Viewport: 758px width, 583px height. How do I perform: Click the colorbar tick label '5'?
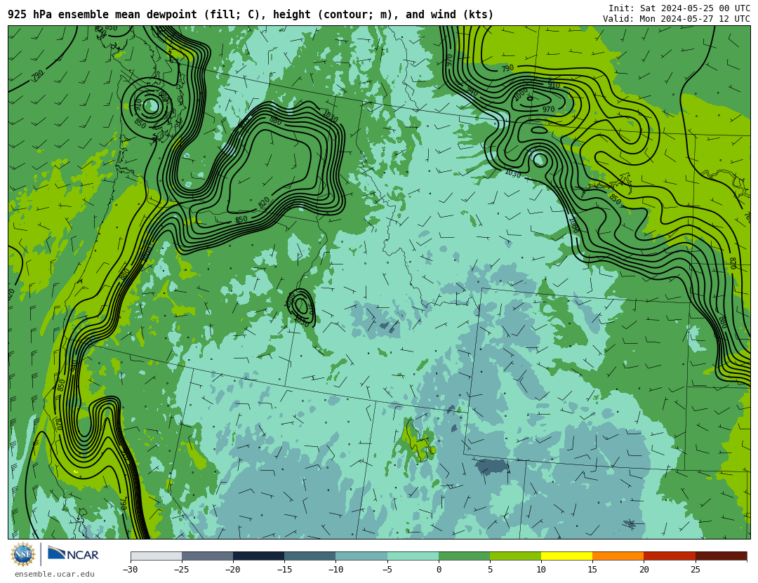tap(490, 570)
